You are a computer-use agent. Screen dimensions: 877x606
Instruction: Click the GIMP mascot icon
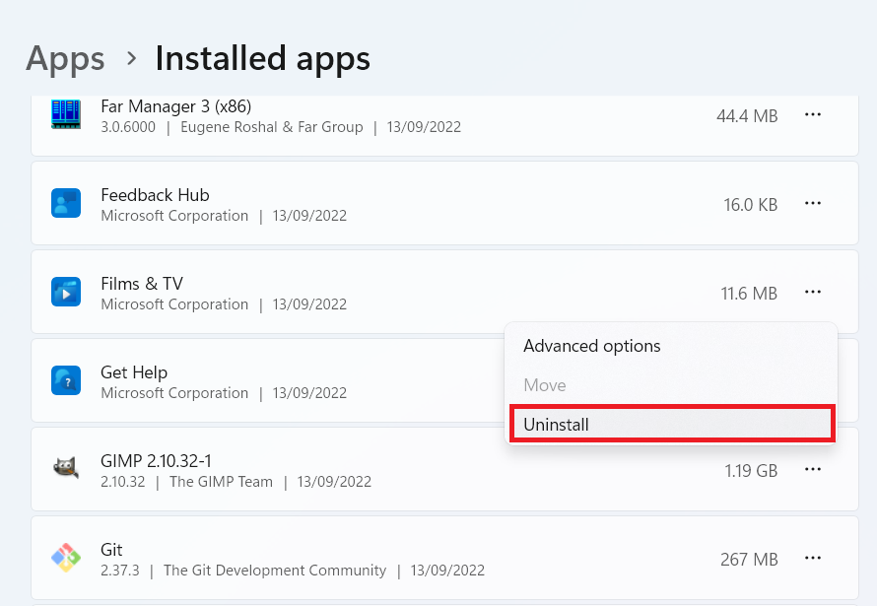(x=66, y=470)
